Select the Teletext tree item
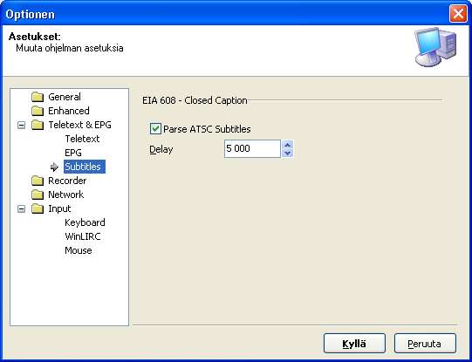This screenshot has width=472, height=362. click(x=82, y=139)
